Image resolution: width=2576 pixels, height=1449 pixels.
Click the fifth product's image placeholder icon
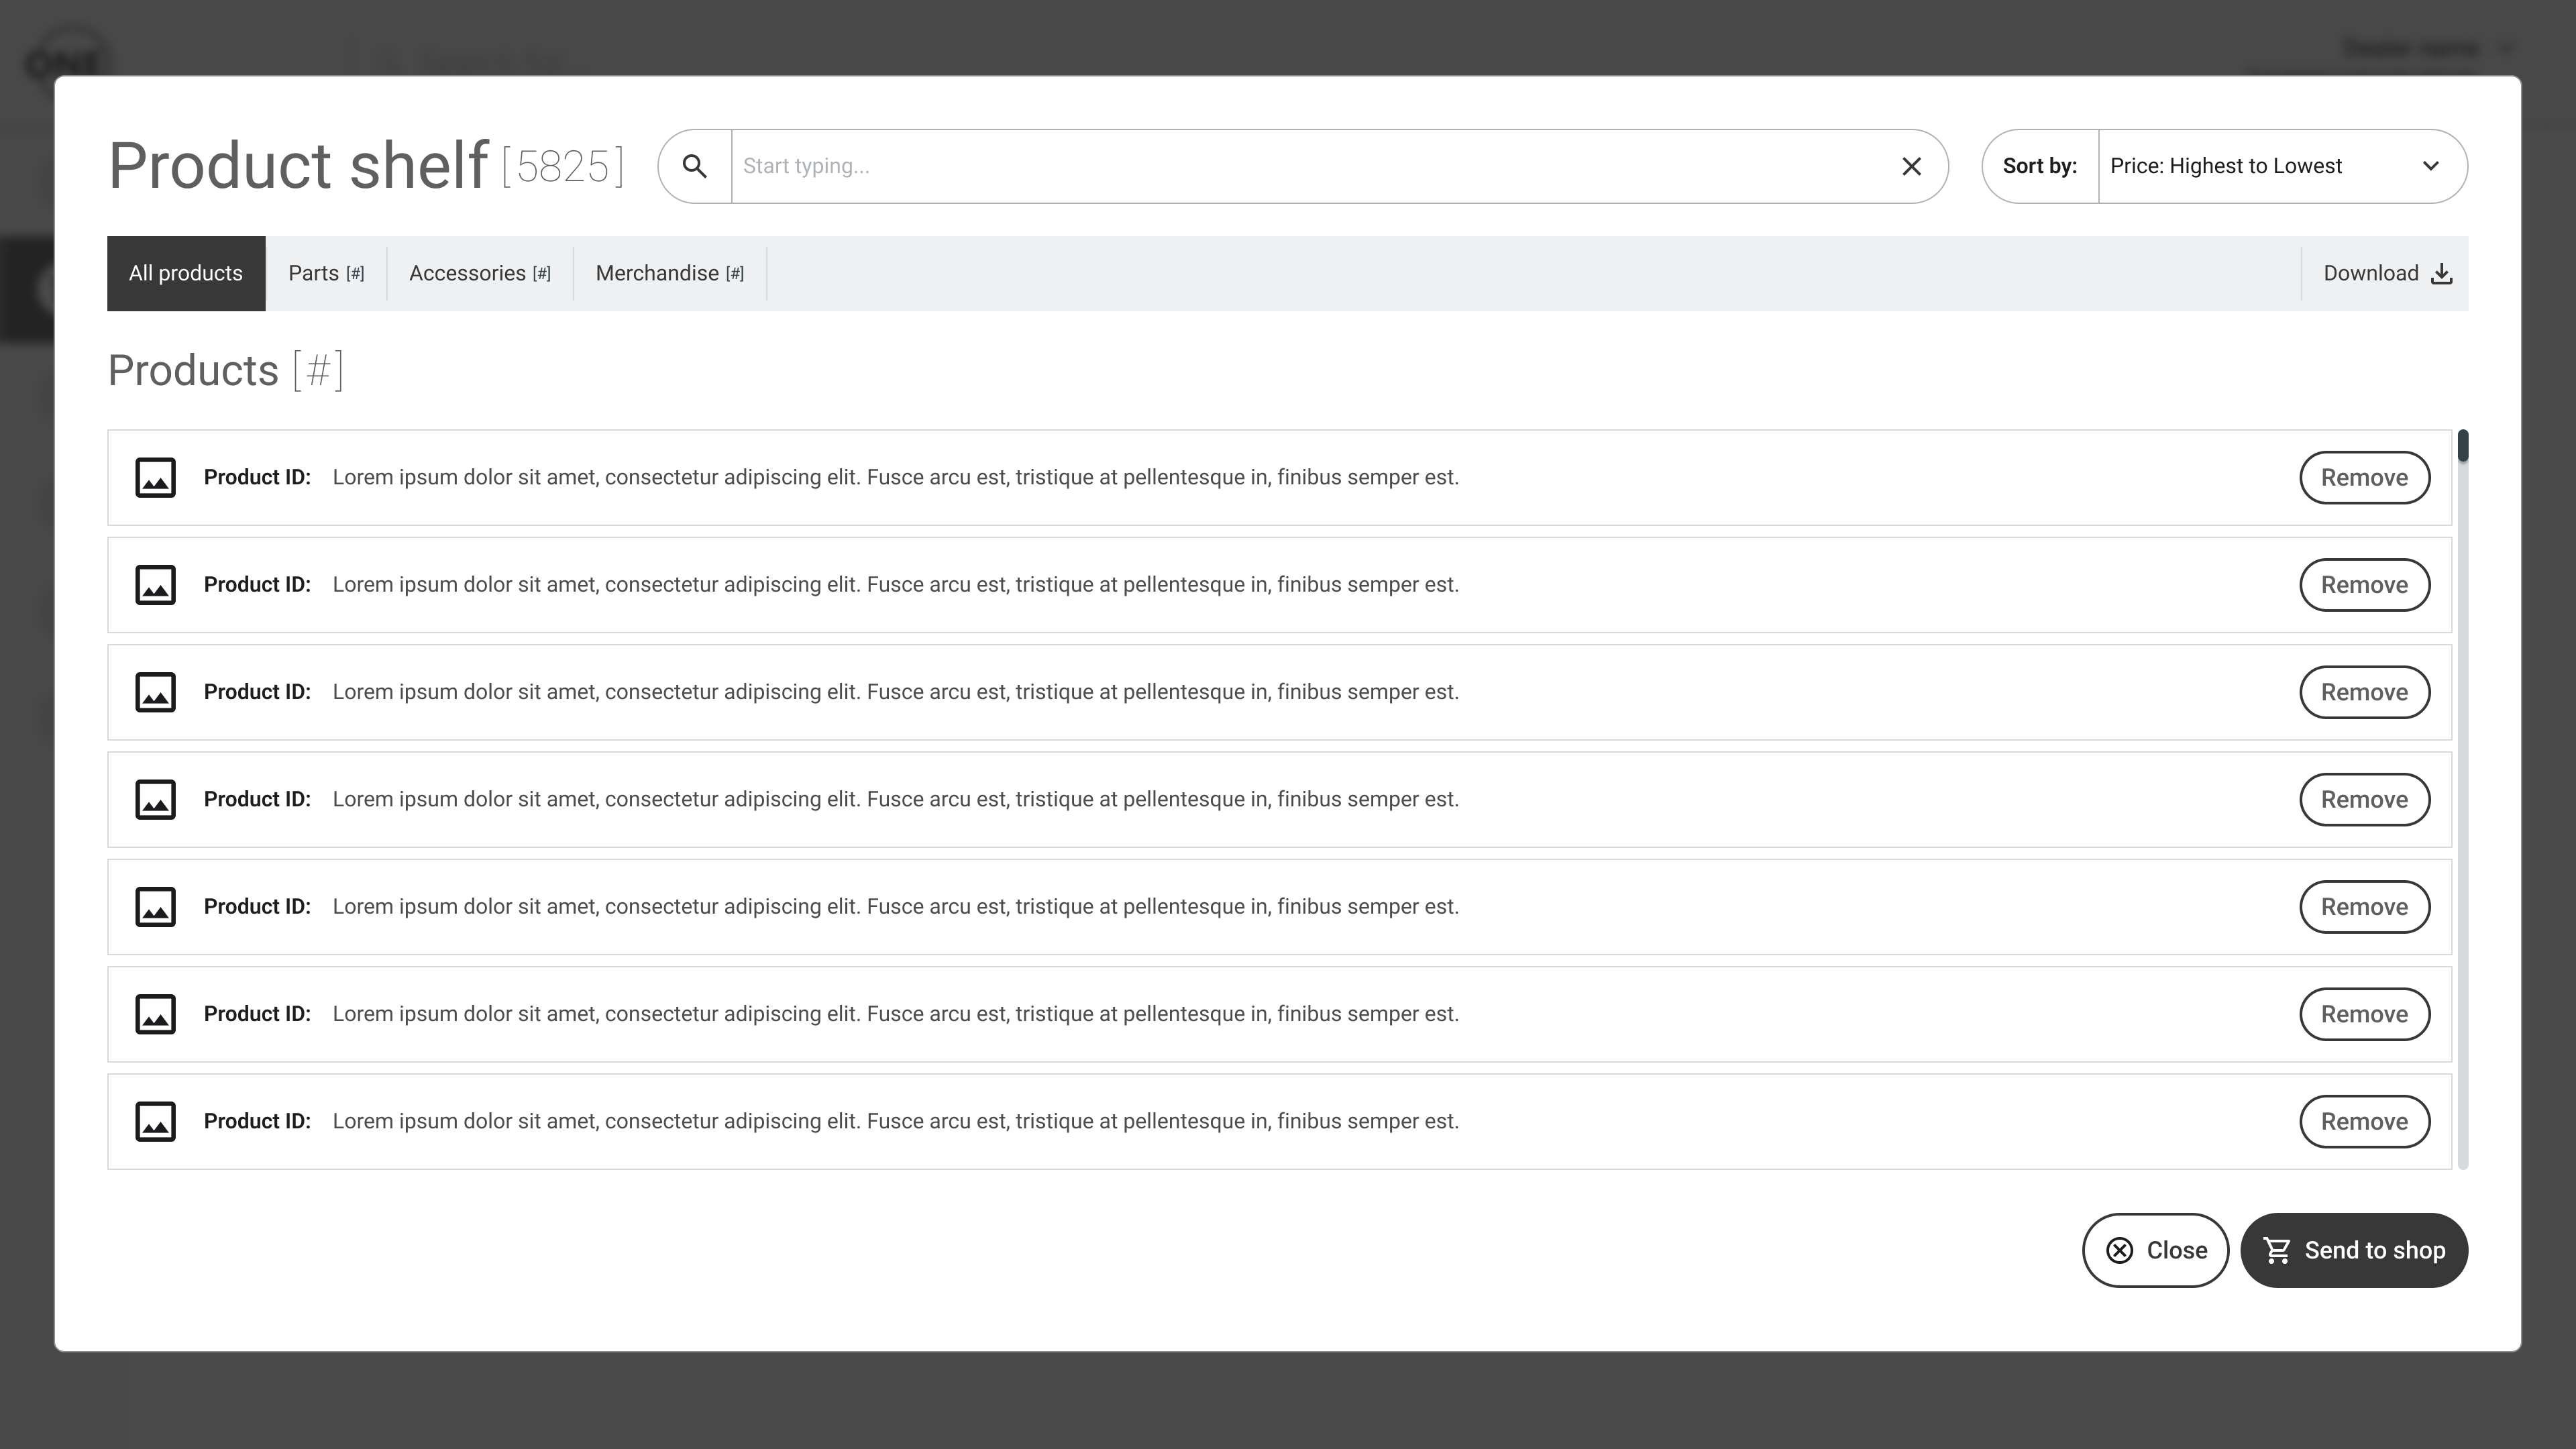pos(156,907)
